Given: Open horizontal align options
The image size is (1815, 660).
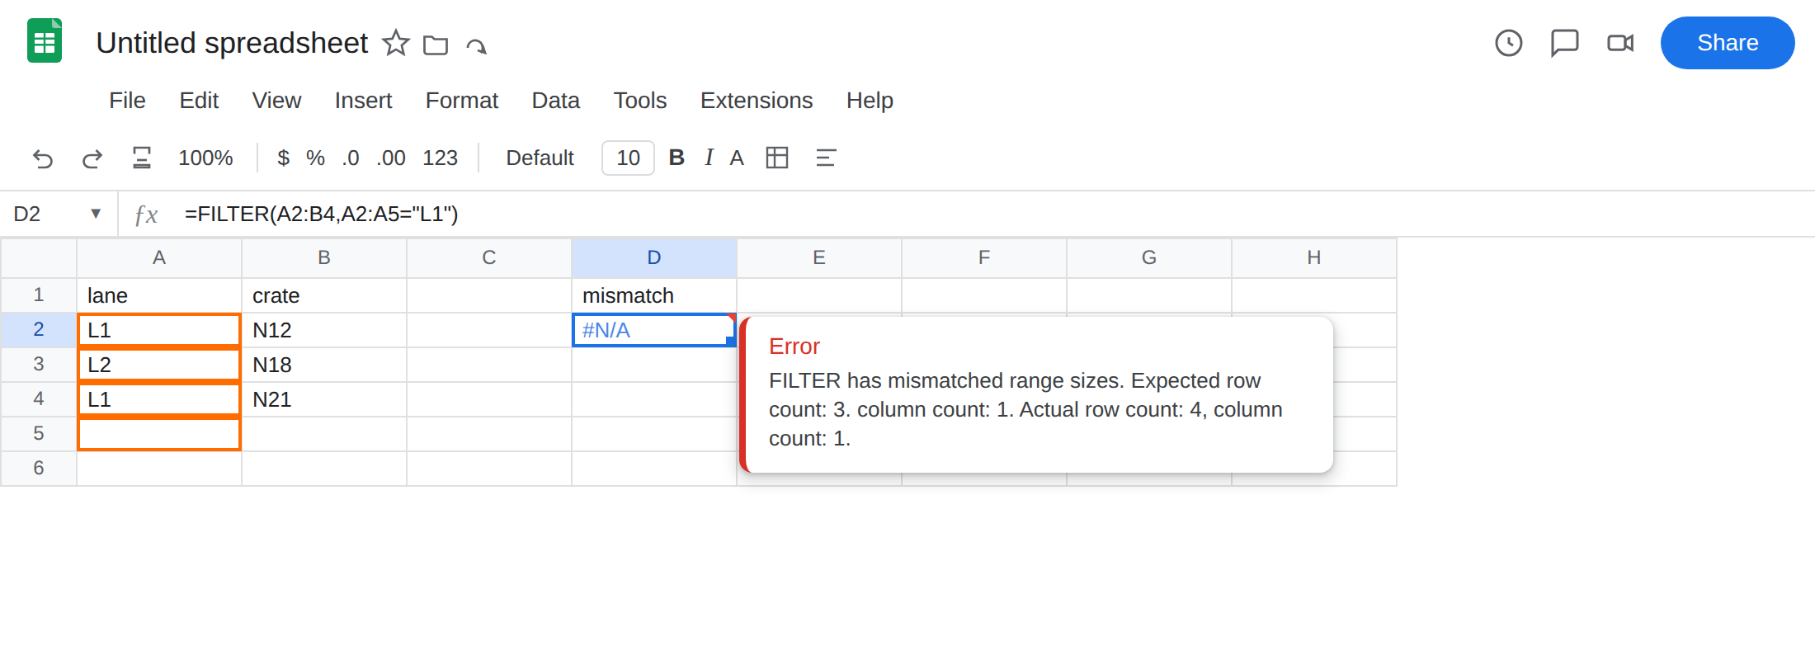Looking at the screenshot, I should pos(826,158).
